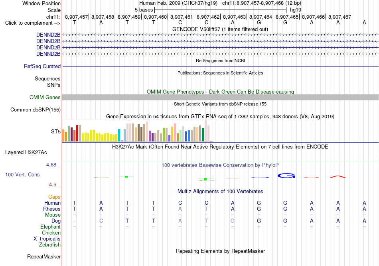The height and width of the screenshot is (266, 379).
Task: Open the RefSeq Curated track label
Action: (x=42, y=66)
